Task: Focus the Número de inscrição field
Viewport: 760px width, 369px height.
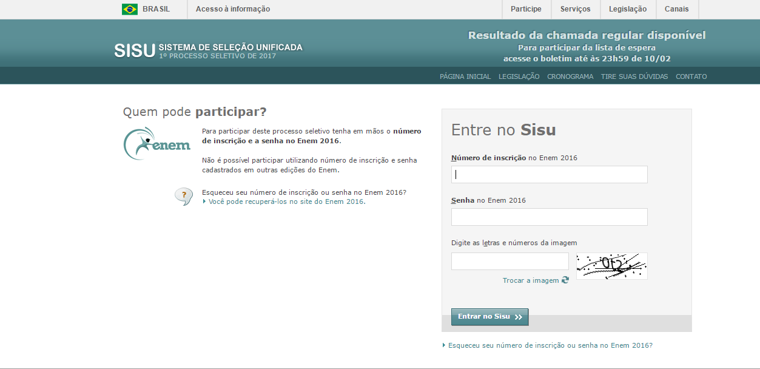Action: tap(549, 175)
